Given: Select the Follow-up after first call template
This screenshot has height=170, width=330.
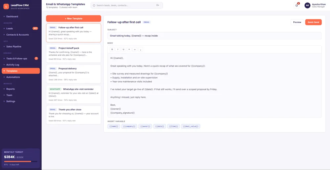Looking at the screenshot, I should [x=74, y=33].
